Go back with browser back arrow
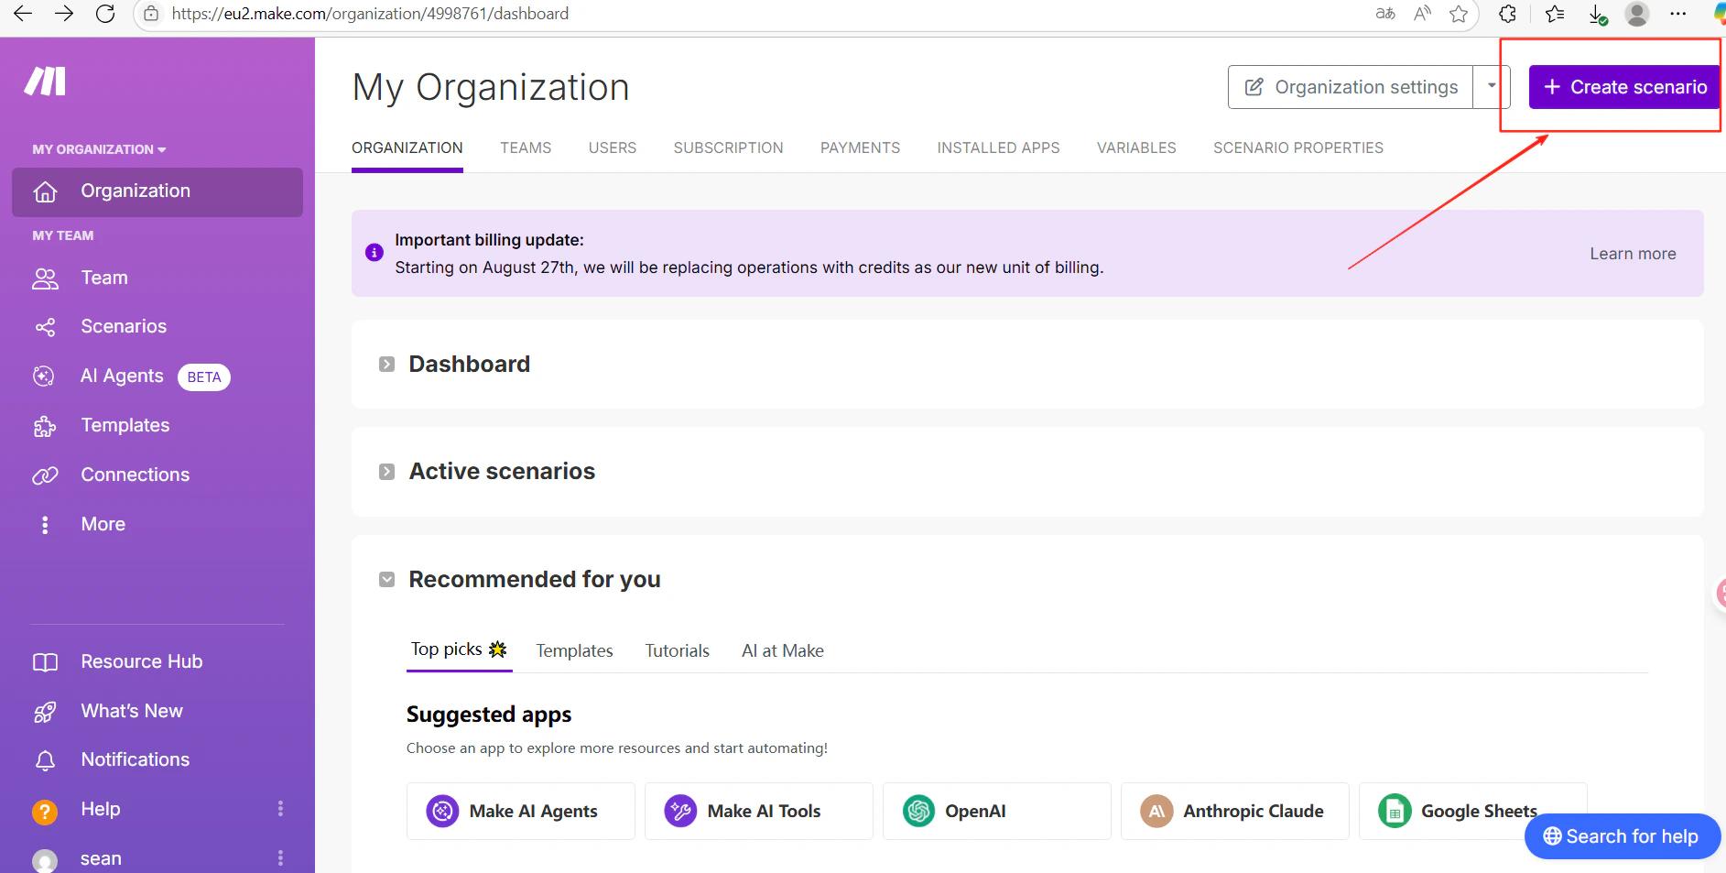Viewport: 1726px width, 873px height. click(23, 14)
